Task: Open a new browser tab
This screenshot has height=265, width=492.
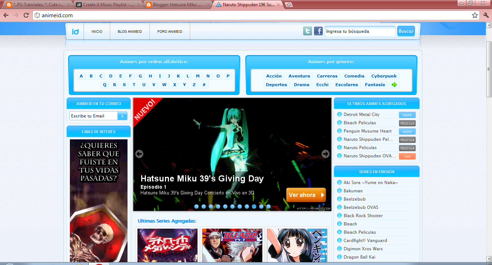Action: [289, 5]
